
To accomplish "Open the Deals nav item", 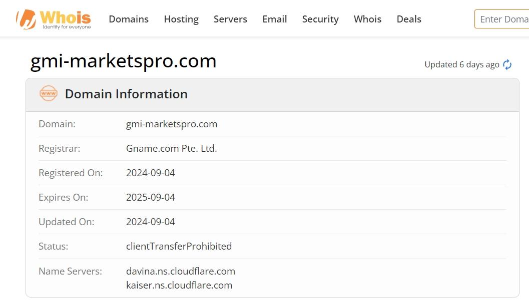I will pyautogui.click(x=409, y=19).
